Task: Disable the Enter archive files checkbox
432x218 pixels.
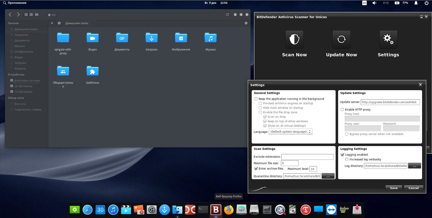Action: [x=256, y=169]
